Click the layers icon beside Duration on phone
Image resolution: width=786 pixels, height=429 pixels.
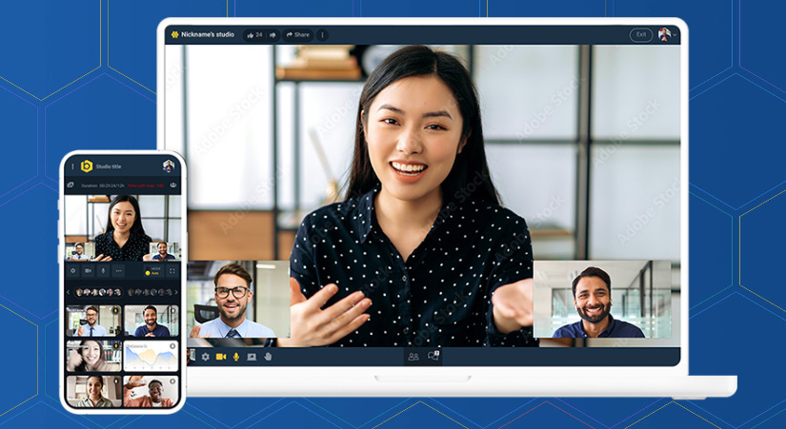coord(71,185)
